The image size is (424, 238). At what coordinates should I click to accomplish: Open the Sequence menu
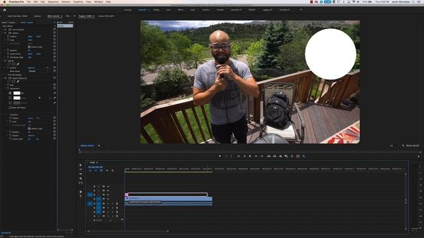pyautogui.click(x=53, y=1)
